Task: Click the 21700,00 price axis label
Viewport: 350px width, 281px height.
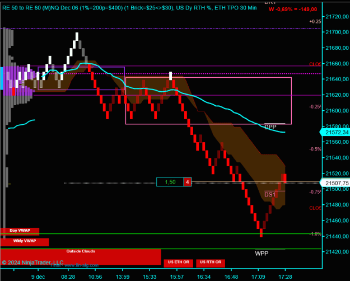Action: point(337,32)
